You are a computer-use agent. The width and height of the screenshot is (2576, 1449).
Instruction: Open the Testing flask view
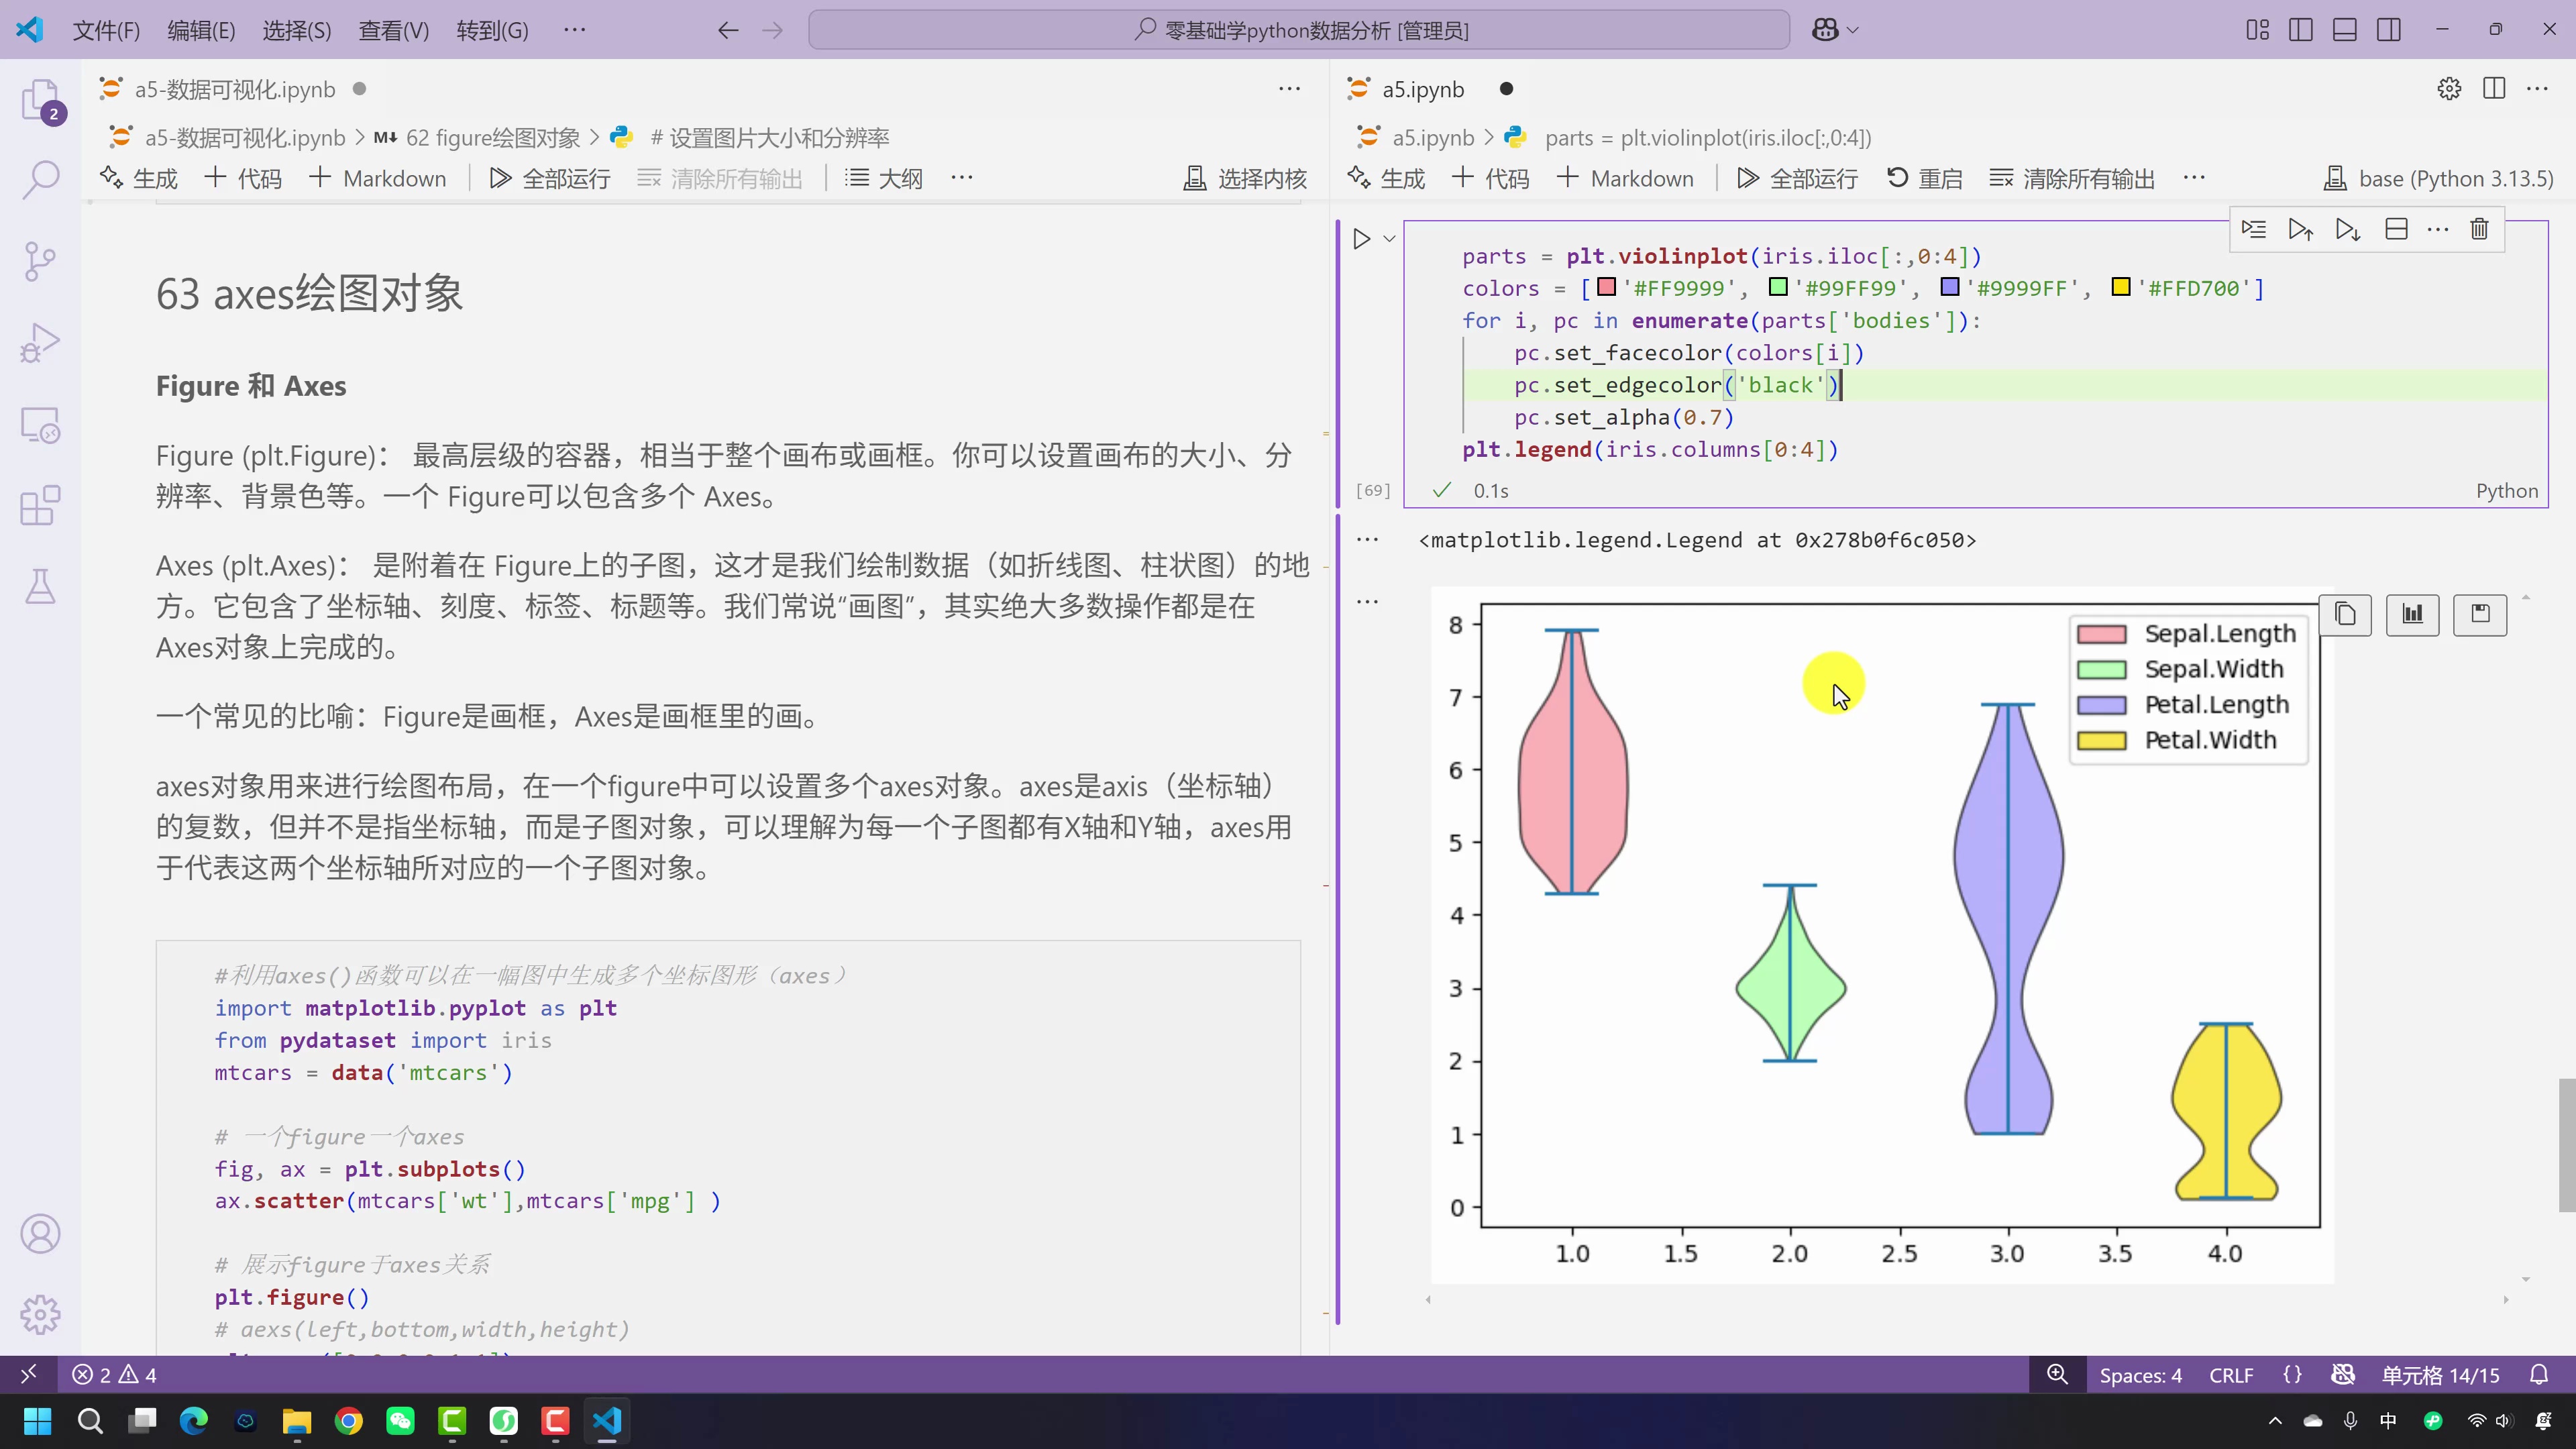click(41, 586)
